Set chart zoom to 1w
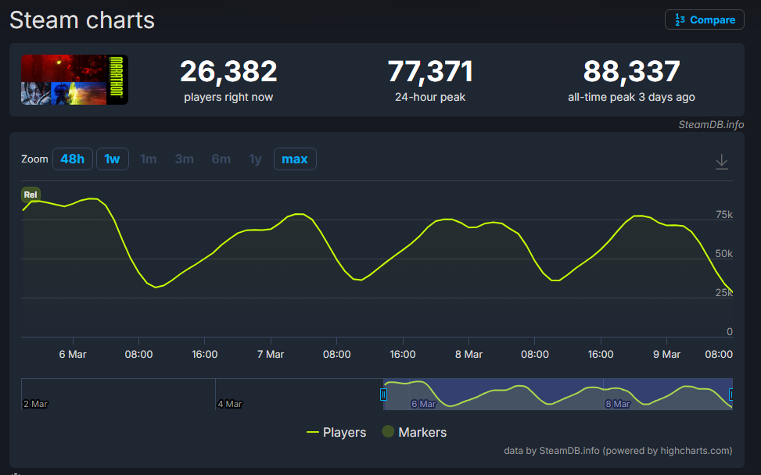 [112, 159]
